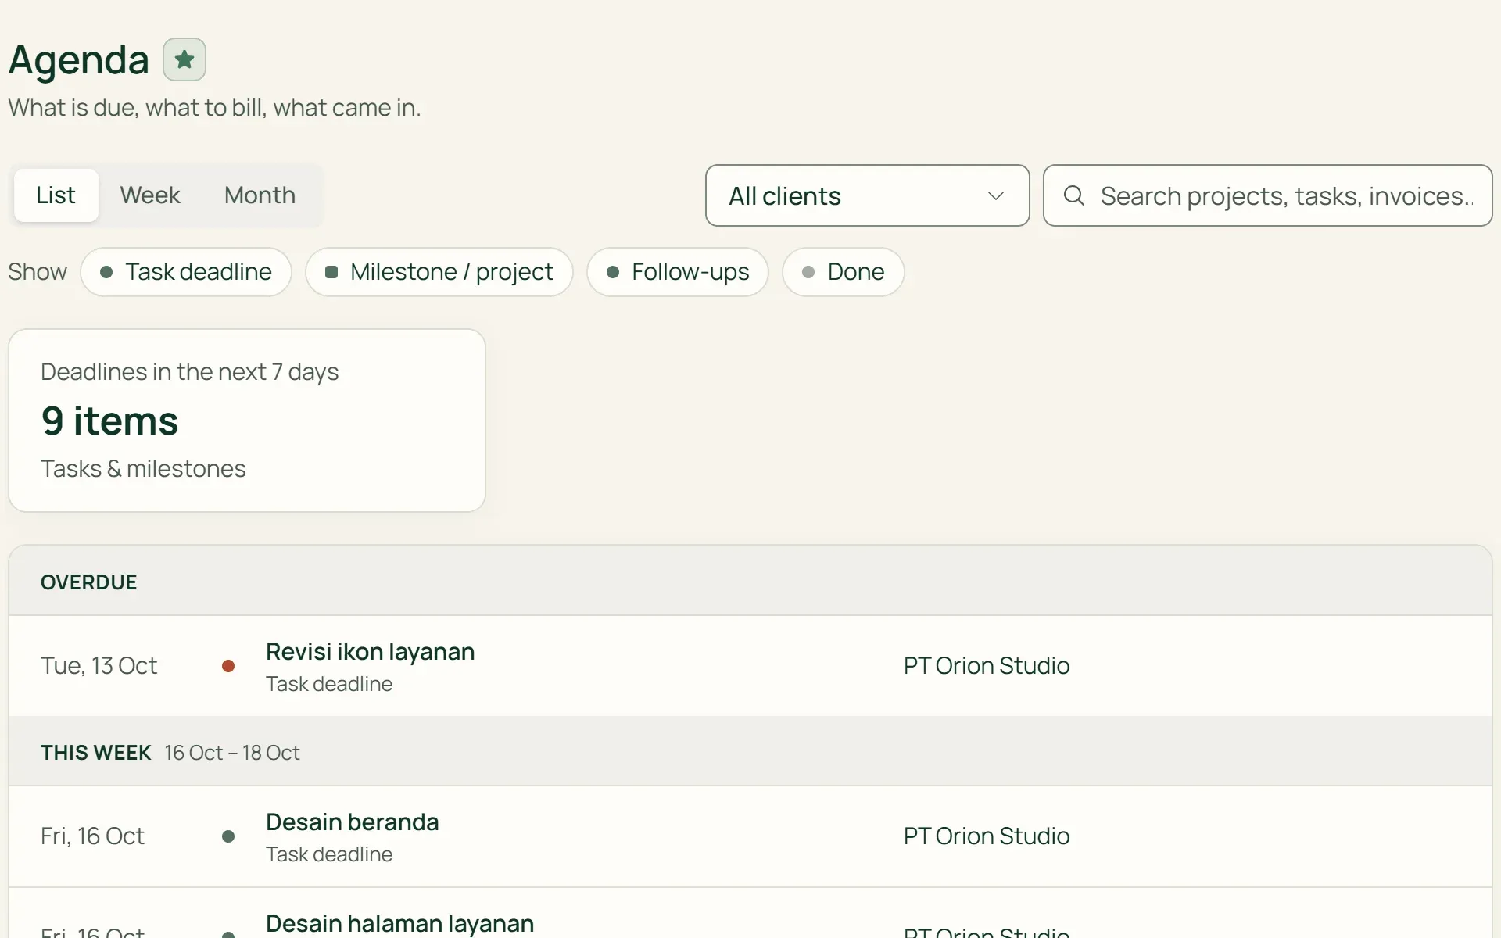1501x938 pixels.
Task: Click the green status dot for Desain beranda
Action: (228, 836)
